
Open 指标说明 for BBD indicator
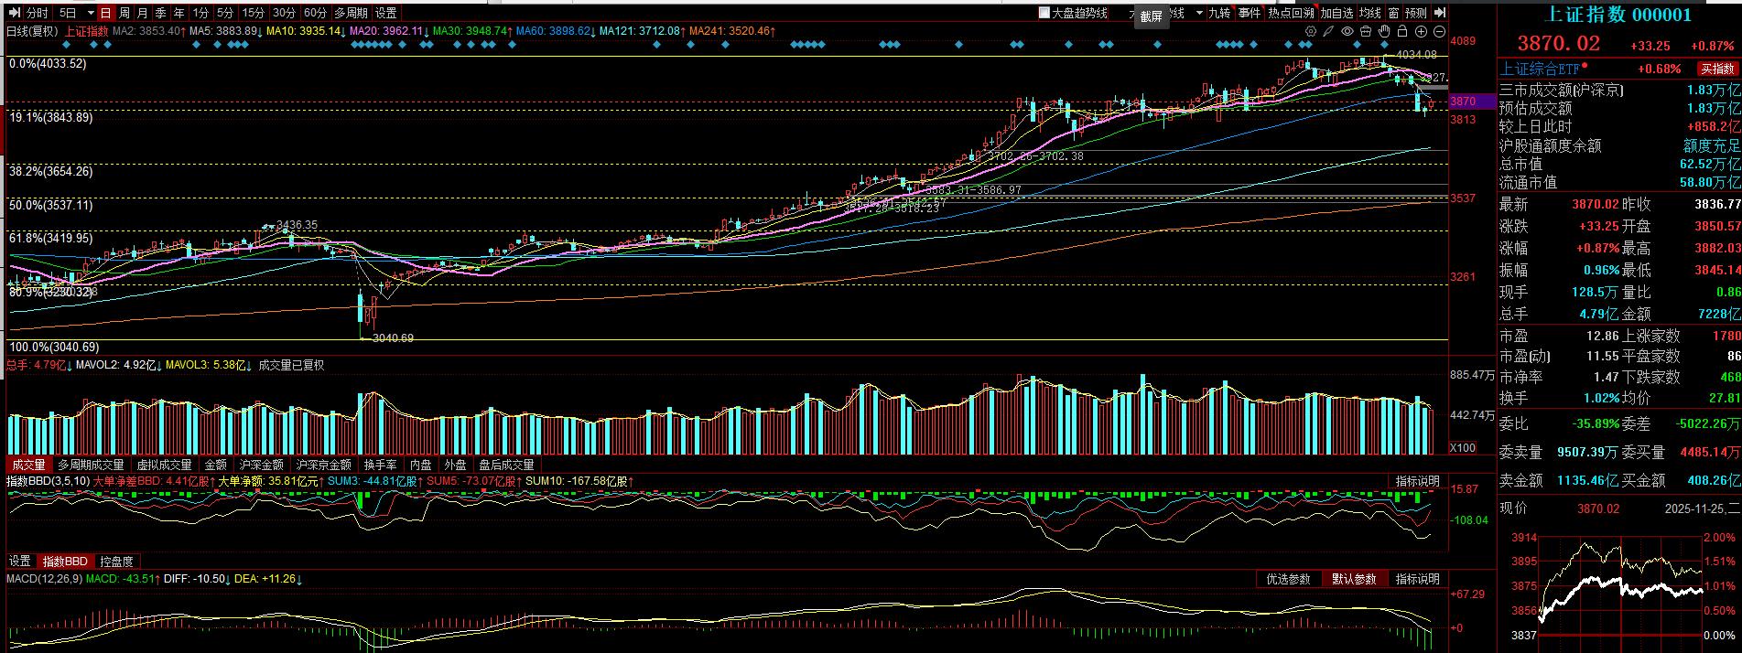1418,481
